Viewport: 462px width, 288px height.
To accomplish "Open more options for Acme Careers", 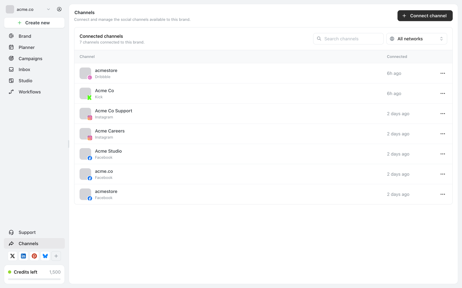I will pyautogui.click(x=443, y=134).
